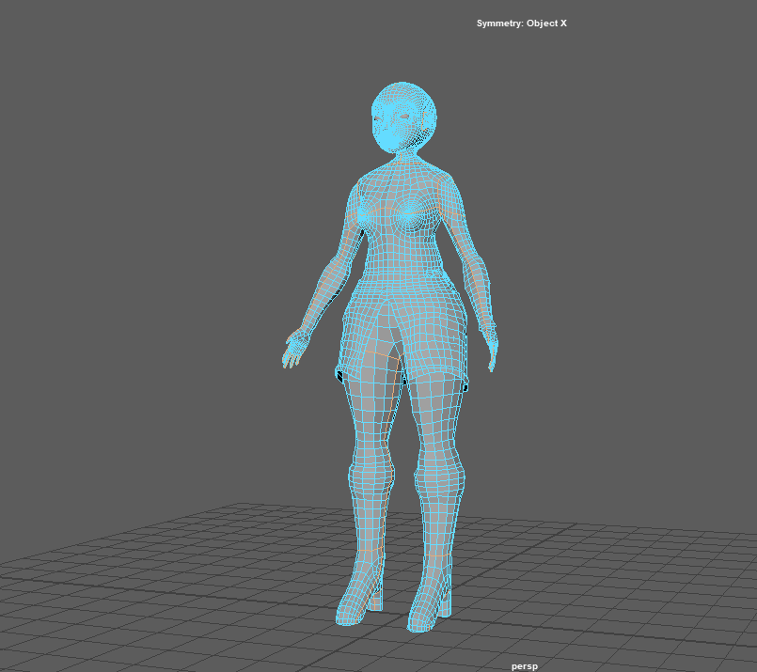Click the hand on the screen-right side

tap(491, 350)
